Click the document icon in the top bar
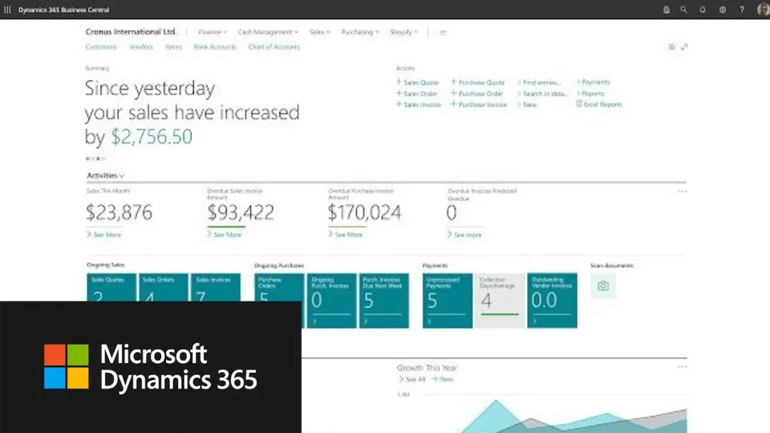Screen dimensions: 770x433 click(x=667, y=10)
